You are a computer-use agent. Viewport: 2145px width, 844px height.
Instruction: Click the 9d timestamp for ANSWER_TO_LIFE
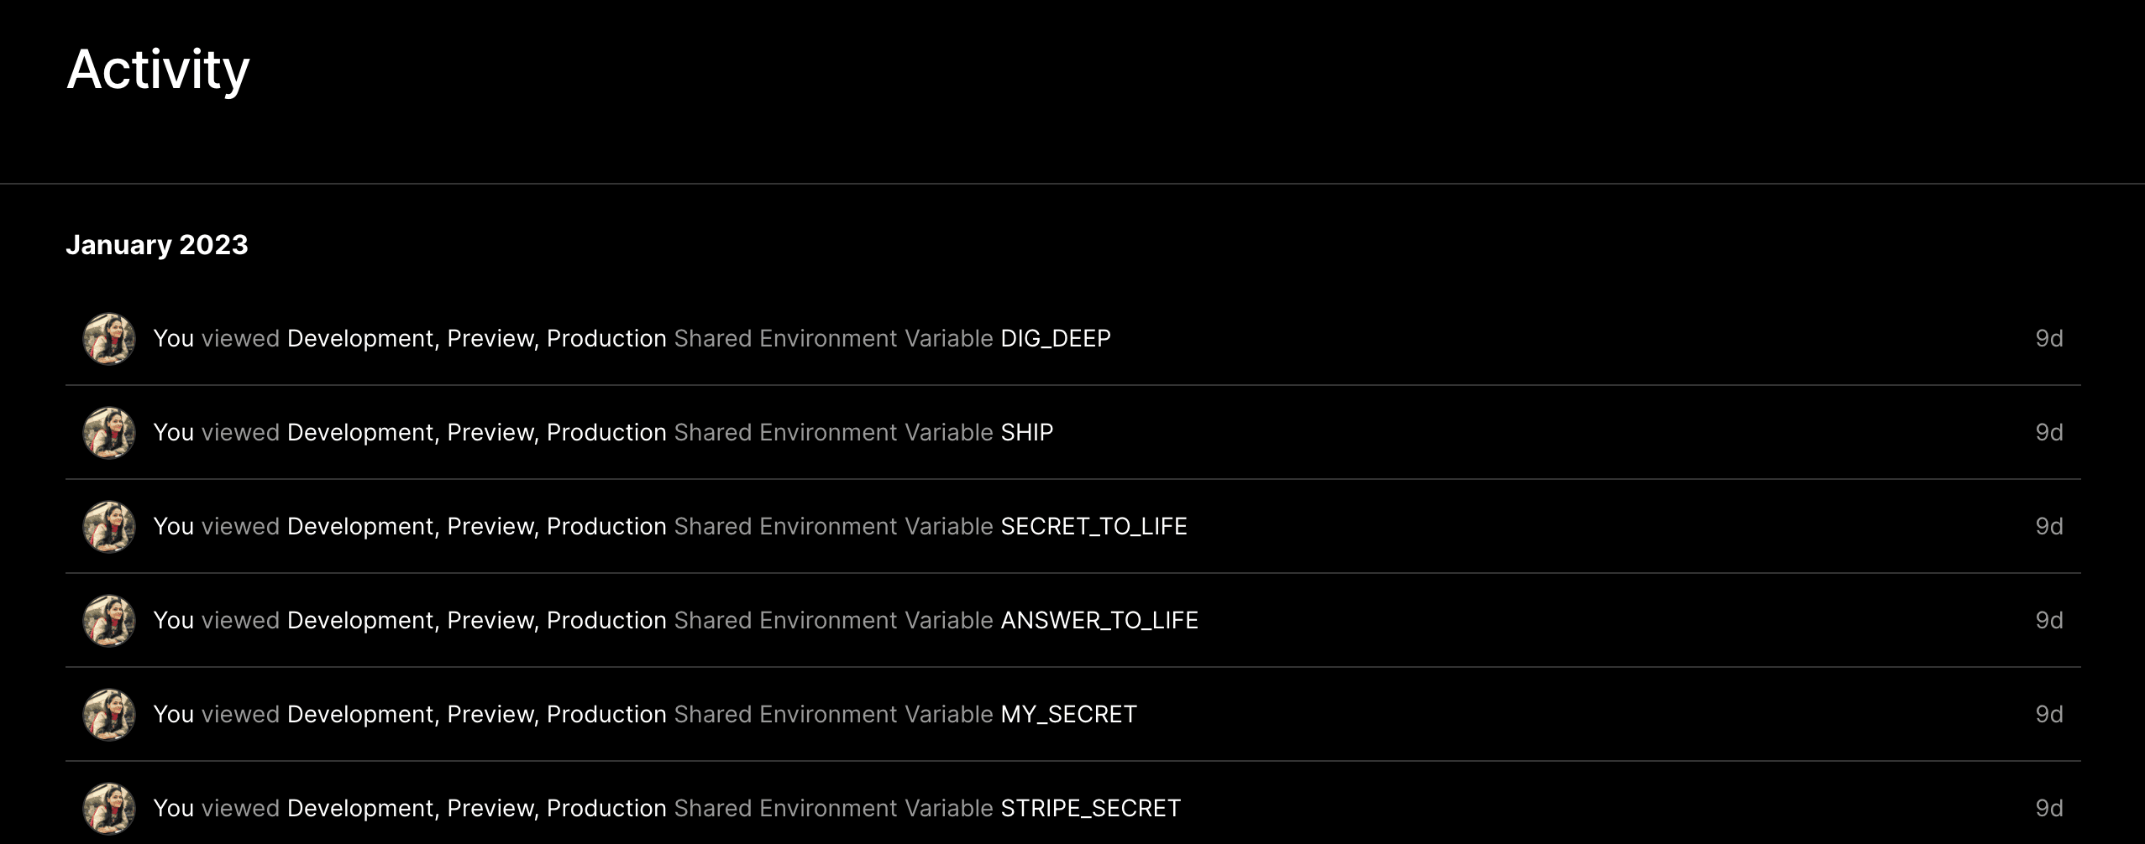pyautogui.click(x=2048, y=621)
